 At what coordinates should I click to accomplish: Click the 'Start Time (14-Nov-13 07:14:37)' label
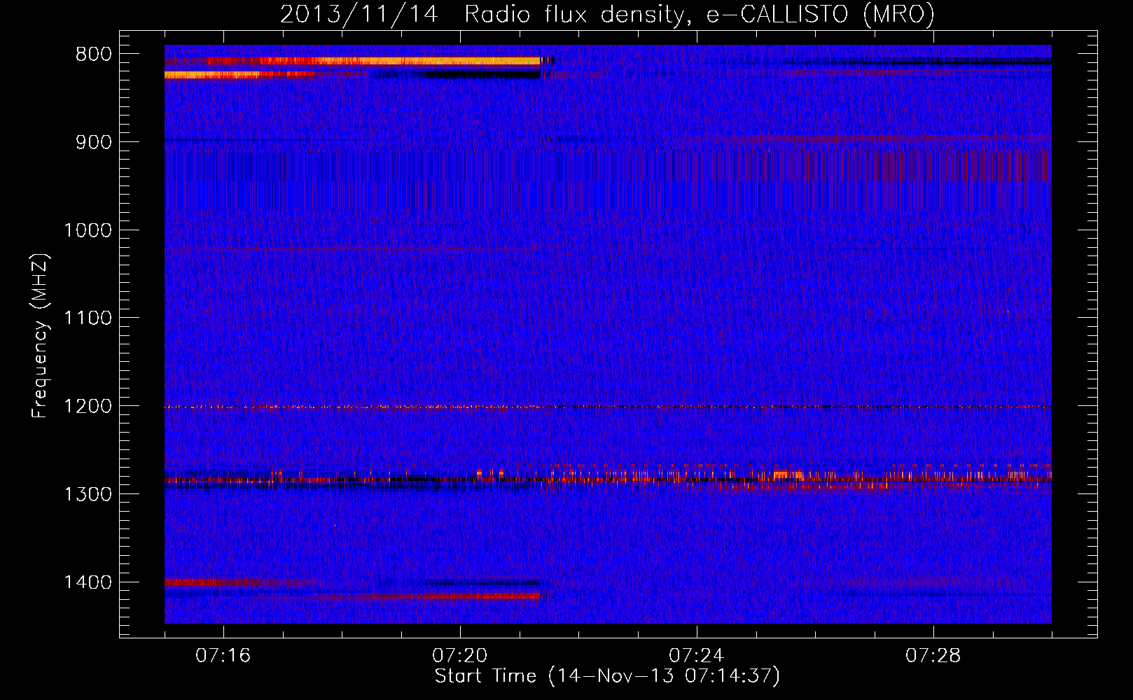[607, 676]
